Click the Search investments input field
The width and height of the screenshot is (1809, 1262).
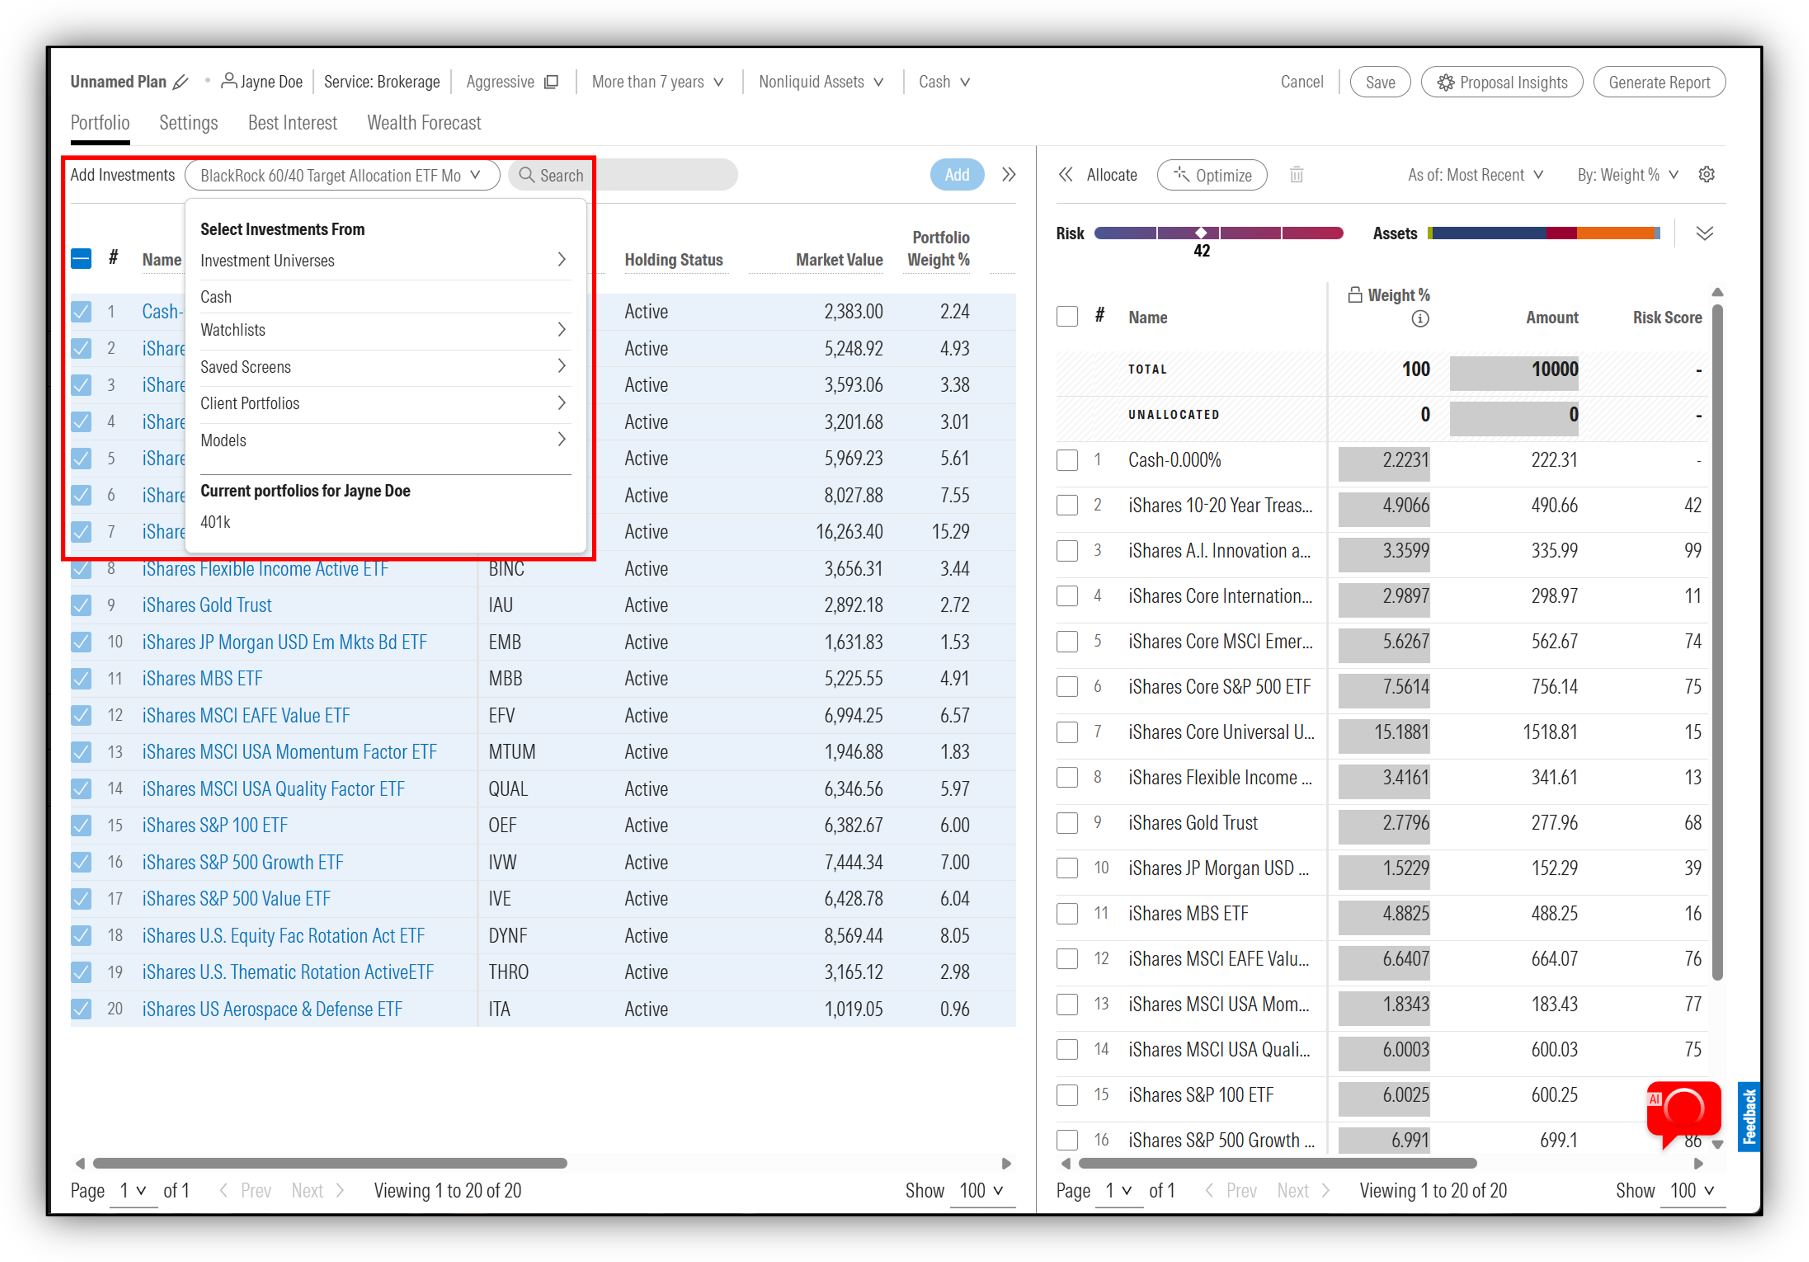click(x=623, y=175)
